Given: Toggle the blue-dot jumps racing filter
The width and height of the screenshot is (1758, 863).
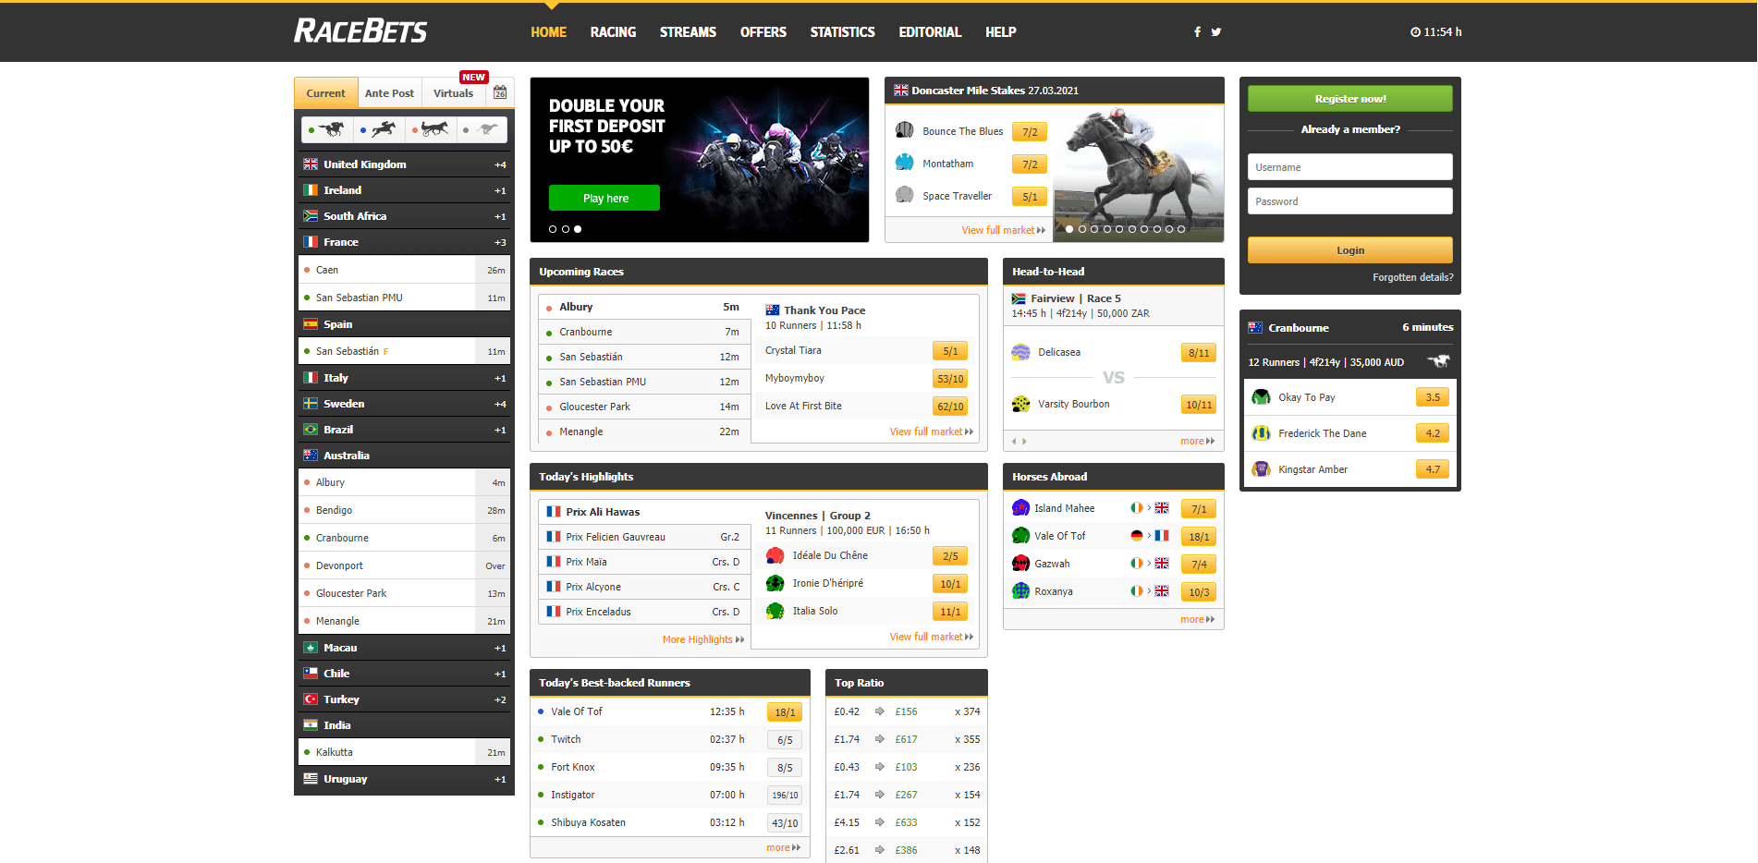Looking at the screenshot, I should pos(379,129).
